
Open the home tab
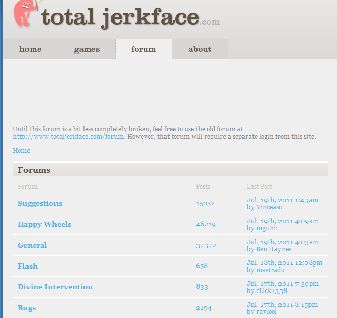pyautogui.click(x=31, y=49)
